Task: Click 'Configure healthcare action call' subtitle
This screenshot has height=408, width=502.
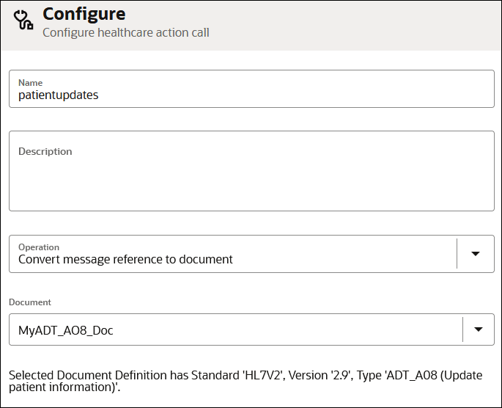Action: [x=125, y=32]
